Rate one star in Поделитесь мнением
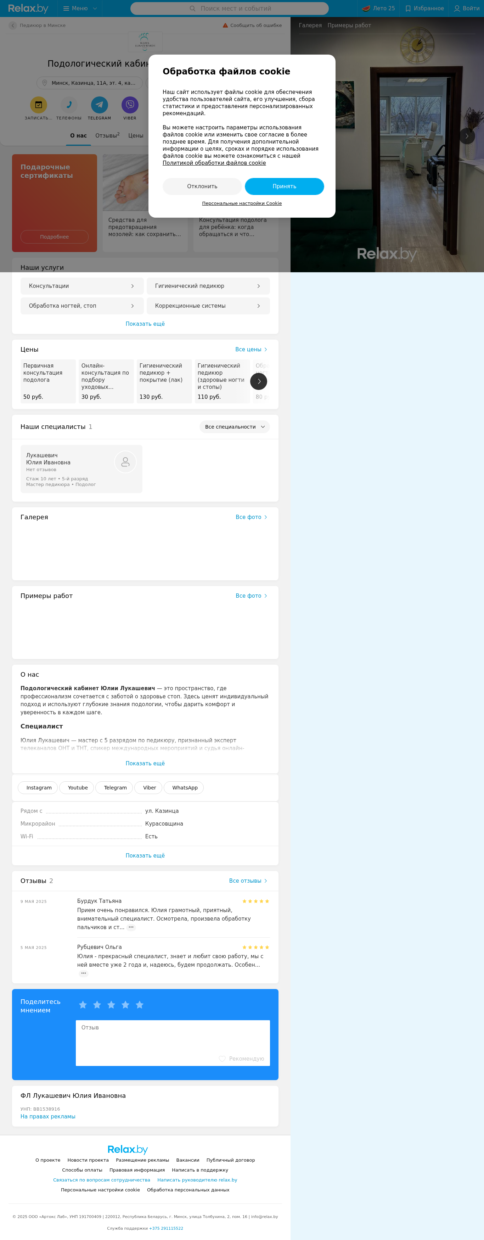The height and width of the screenshot is (1240, 484). (83, 1005)
